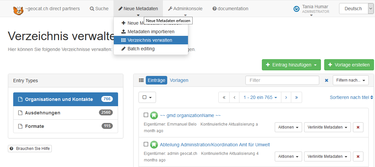Go to first page of entries
The width and height of the screenshot is (375, 167).
(224, 97)
